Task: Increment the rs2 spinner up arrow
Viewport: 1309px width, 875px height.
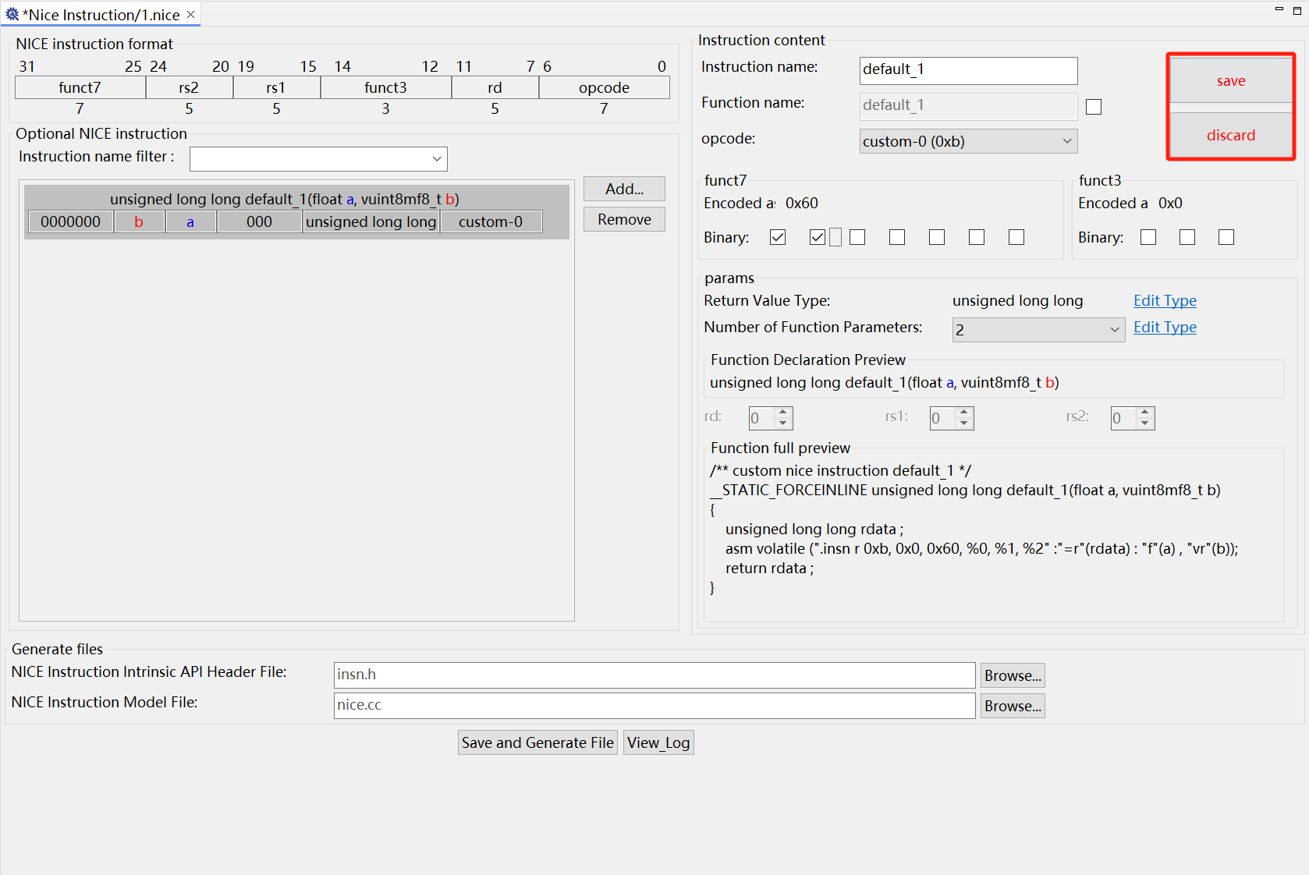Action: point(1145,412)
